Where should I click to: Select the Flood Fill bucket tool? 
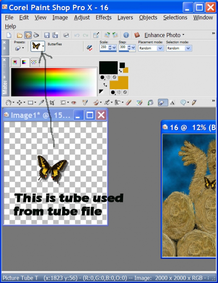click(x=150, y=103)
